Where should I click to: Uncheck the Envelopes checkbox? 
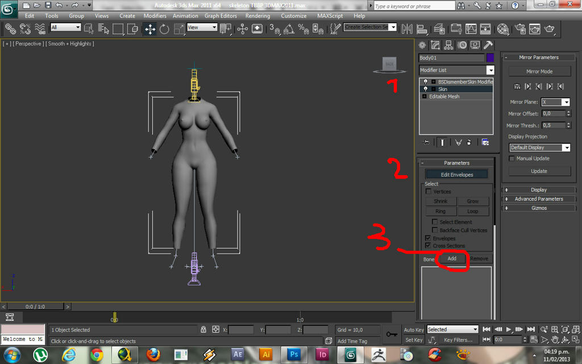click(x=428, y=238)
